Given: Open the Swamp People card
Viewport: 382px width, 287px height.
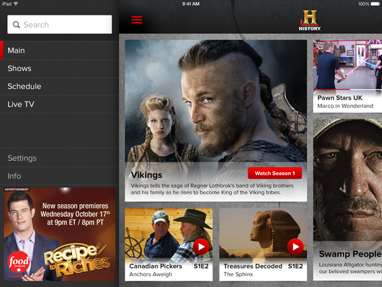Looking at the screenshot, I should click(x=348, y=200).
